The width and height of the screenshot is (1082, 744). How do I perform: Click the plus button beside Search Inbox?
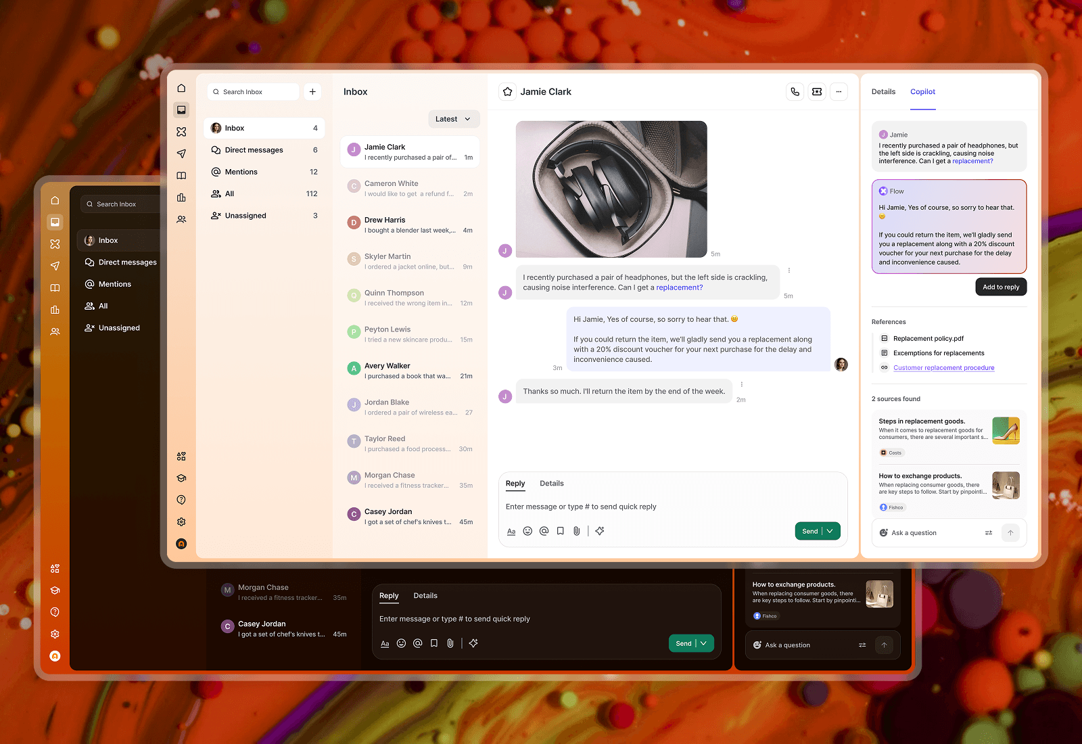(312, 92)
